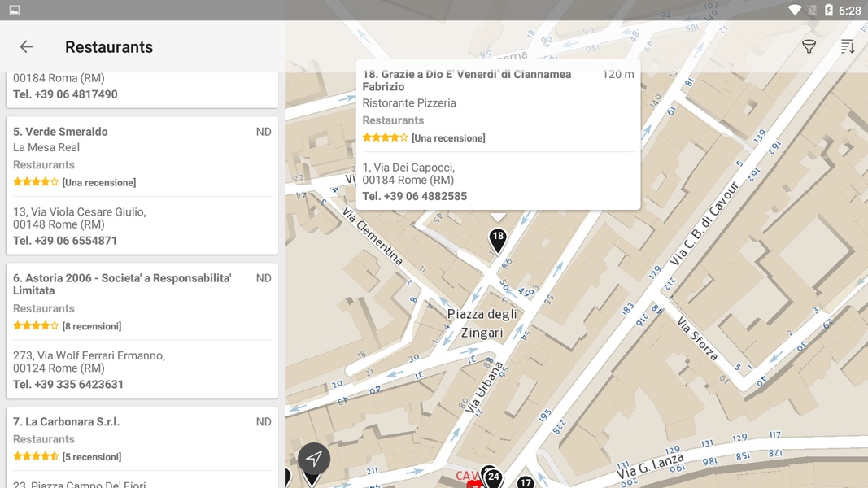This screenshot has height=488, width=868.
Task: Open the 6. Astoria 2006 listing title
Action: (x=122, y=285)
